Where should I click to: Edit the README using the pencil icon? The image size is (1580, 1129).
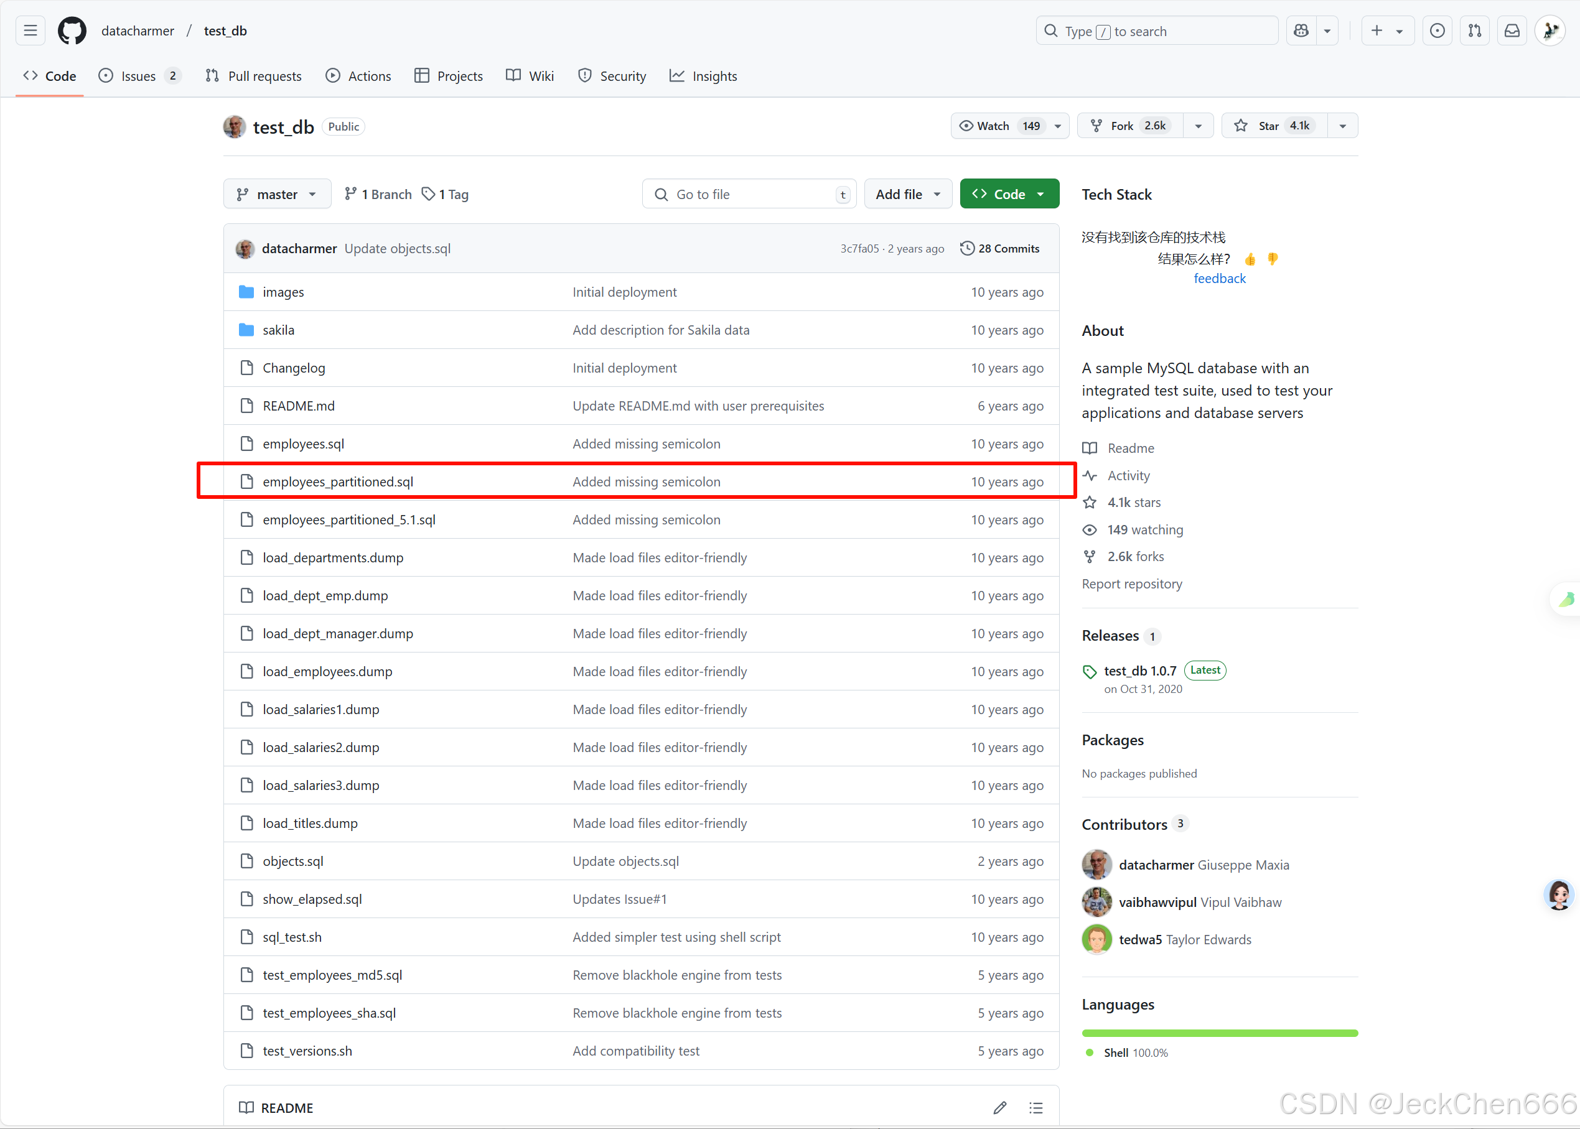click(999, 1107)
